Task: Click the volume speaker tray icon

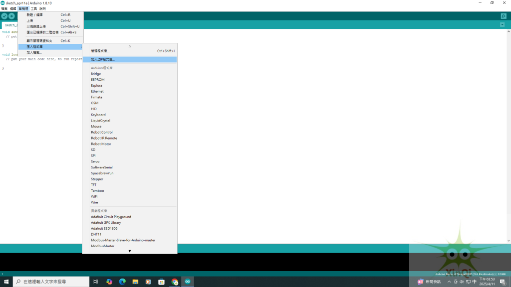Action: [x=462, y=282]
